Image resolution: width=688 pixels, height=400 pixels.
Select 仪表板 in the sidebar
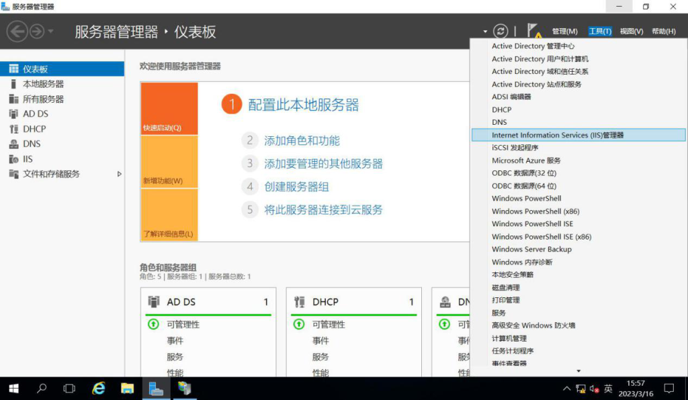[x=62, y=68]
